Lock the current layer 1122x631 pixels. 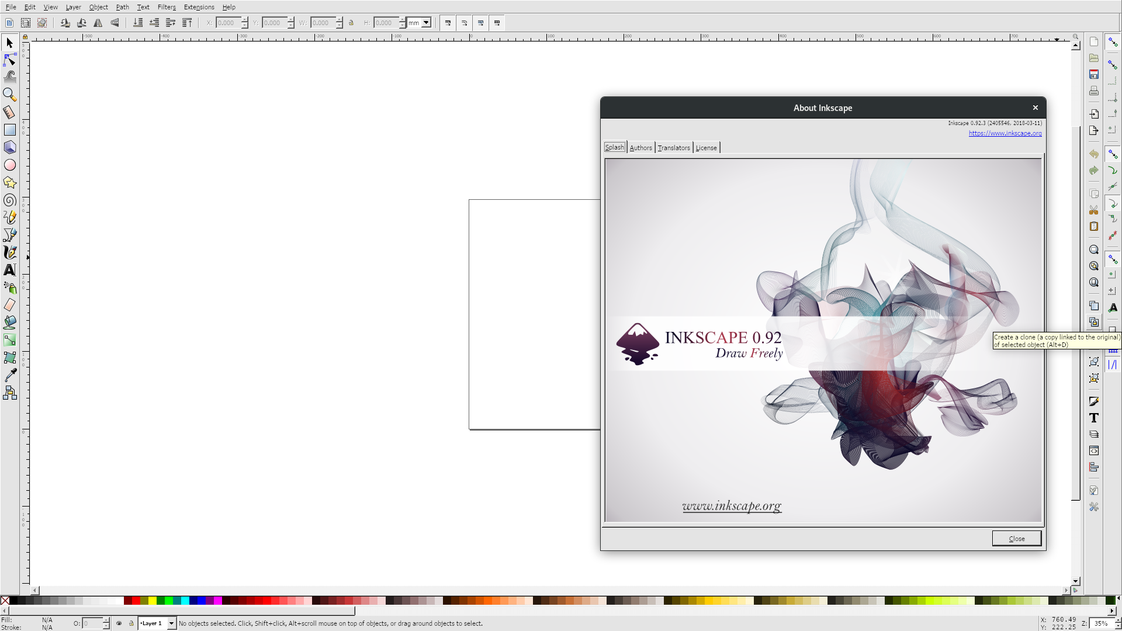coord(131,623)
